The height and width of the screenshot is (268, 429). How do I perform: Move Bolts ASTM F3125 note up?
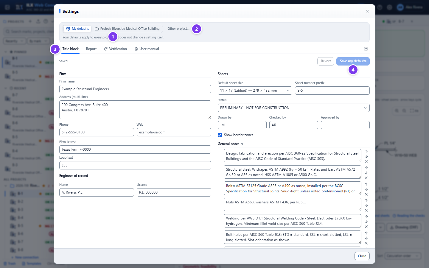click(x=366, y=184)
